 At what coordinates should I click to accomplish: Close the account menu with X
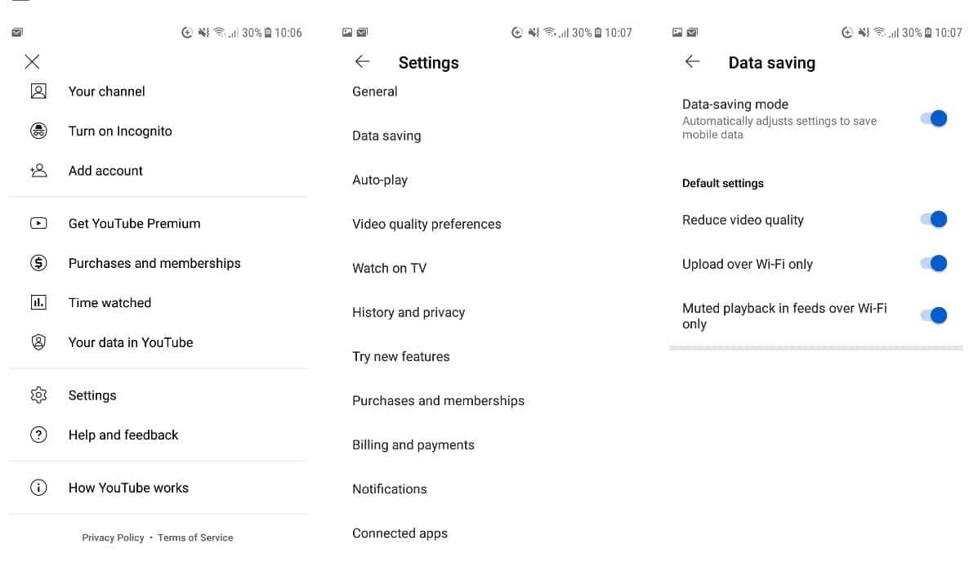32,62
